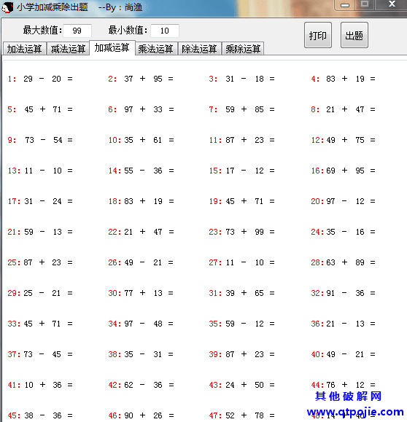The height and width of the screenshot is (422, 407).
Task: Click problem 3: 31 - 18
Action: pos(241,79)
